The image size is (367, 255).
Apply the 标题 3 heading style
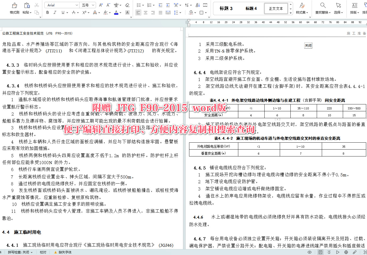[x=226, y=8]
